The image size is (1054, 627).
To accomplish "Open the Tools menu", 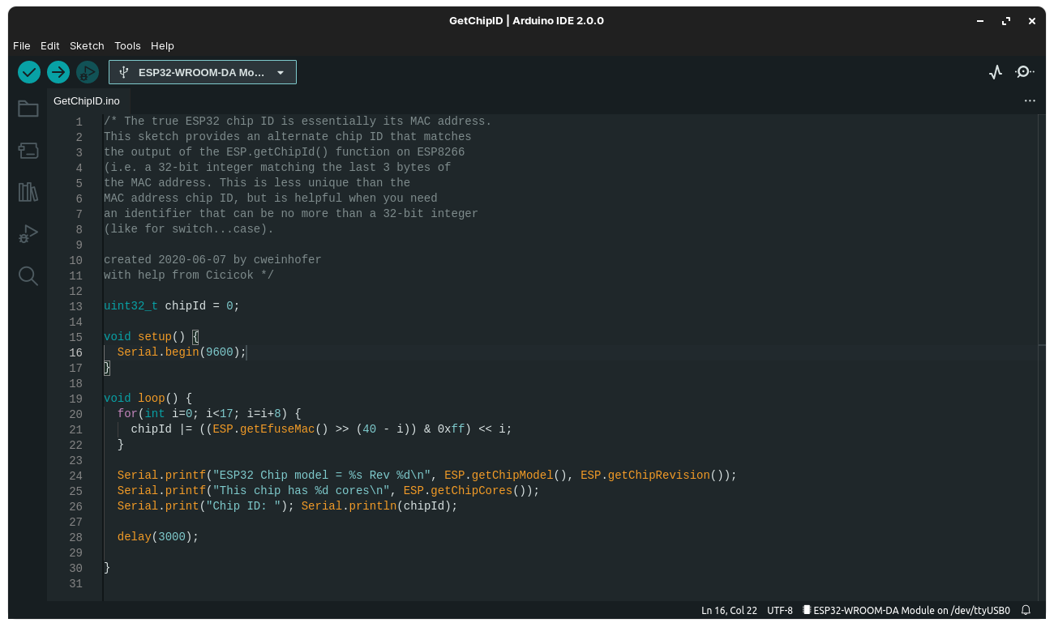I will pos(127,46).
